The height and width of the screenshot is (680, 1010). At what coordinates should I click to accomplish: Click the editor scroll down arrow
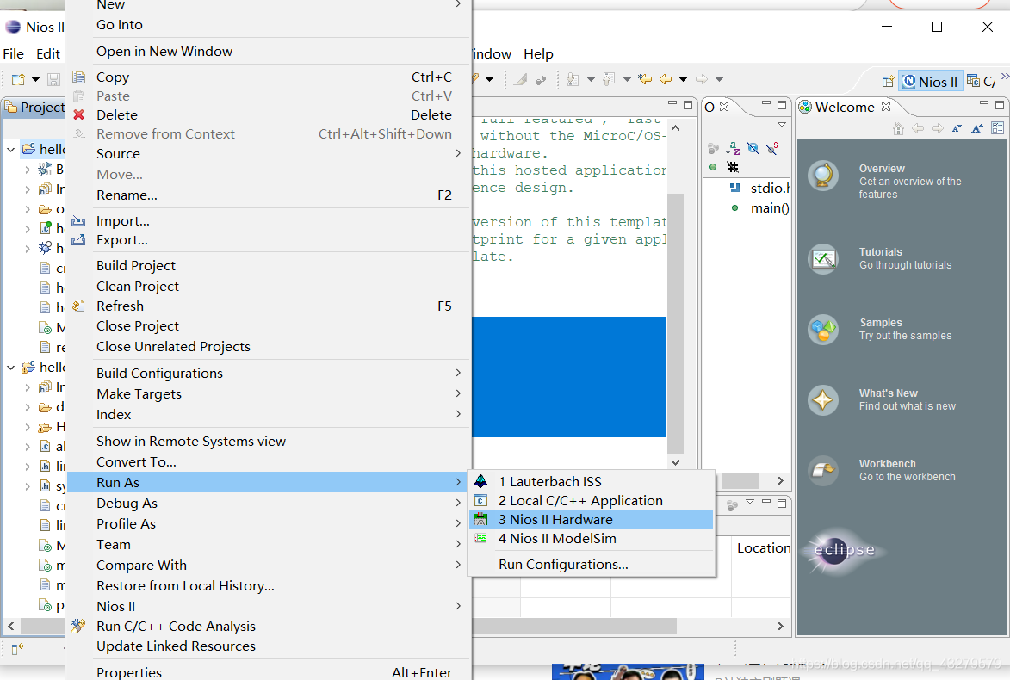pos(675,461)
